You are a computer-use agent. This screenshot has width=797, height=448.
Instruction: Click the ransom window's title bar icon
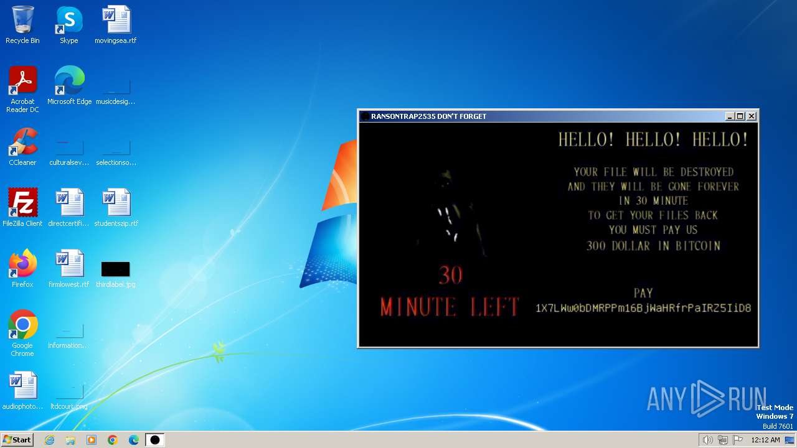tap(365, 116)
